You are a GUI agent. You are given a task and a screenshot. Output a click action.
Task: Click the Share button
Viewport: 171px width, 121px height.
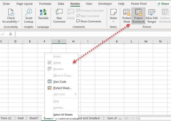[163, 4]
